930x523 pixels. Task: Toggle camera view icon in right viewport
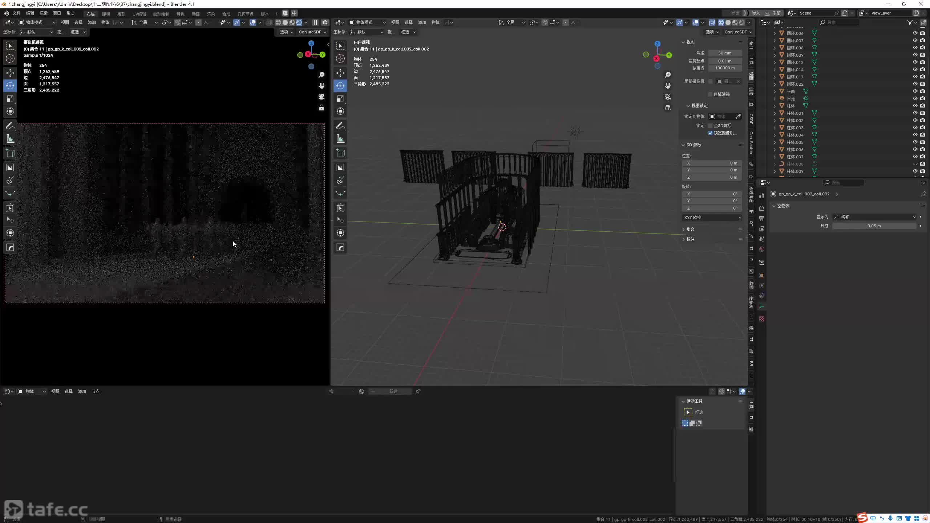pyautogui.click(x=668, y=97)
